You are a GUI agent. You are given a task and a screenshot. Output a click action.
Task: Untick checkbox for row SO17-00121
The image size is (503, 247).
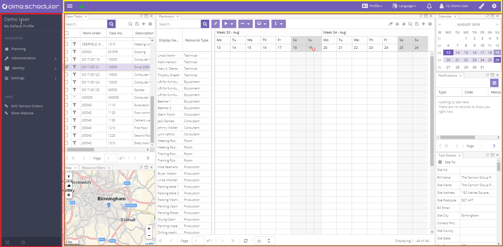pyautogui.click(x=66, y=67)
